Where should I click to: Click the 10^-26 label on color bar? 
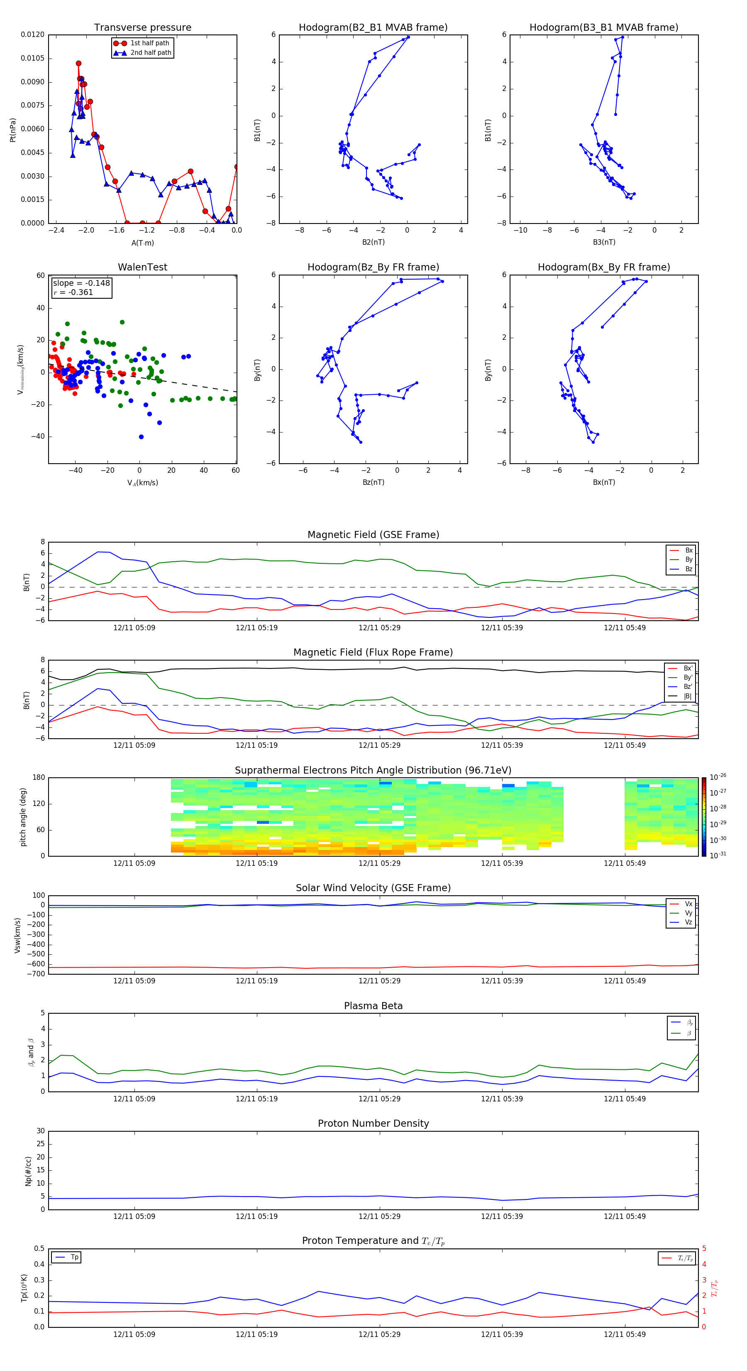tap(718, 777)
